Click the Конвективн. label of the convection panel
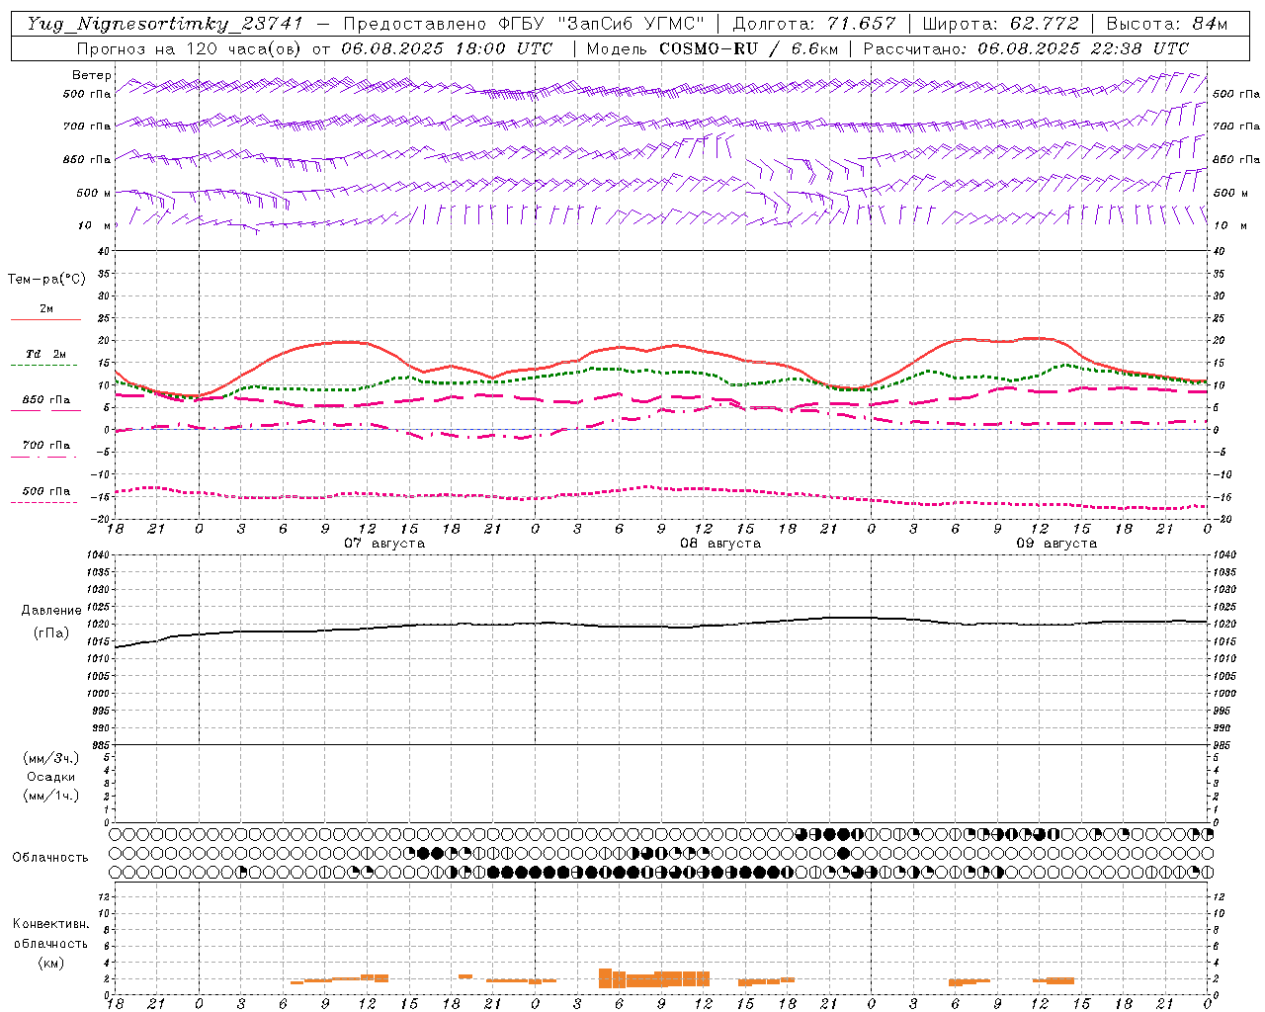Viewport: 1265px width, 1012px height. (50, 924)
